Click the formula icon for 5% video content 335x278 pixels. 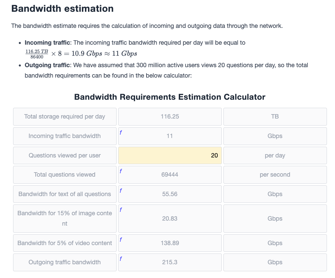[x=121, y=240]
